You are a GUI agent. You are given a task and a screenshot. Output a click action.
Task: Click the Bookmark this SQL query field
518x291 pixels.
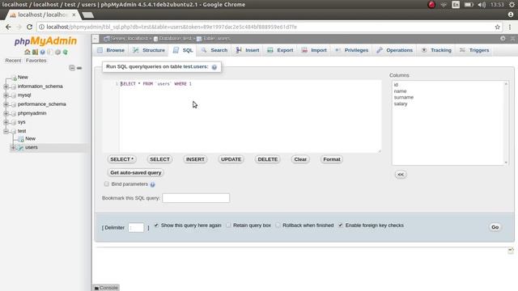(x=196, y=198)
